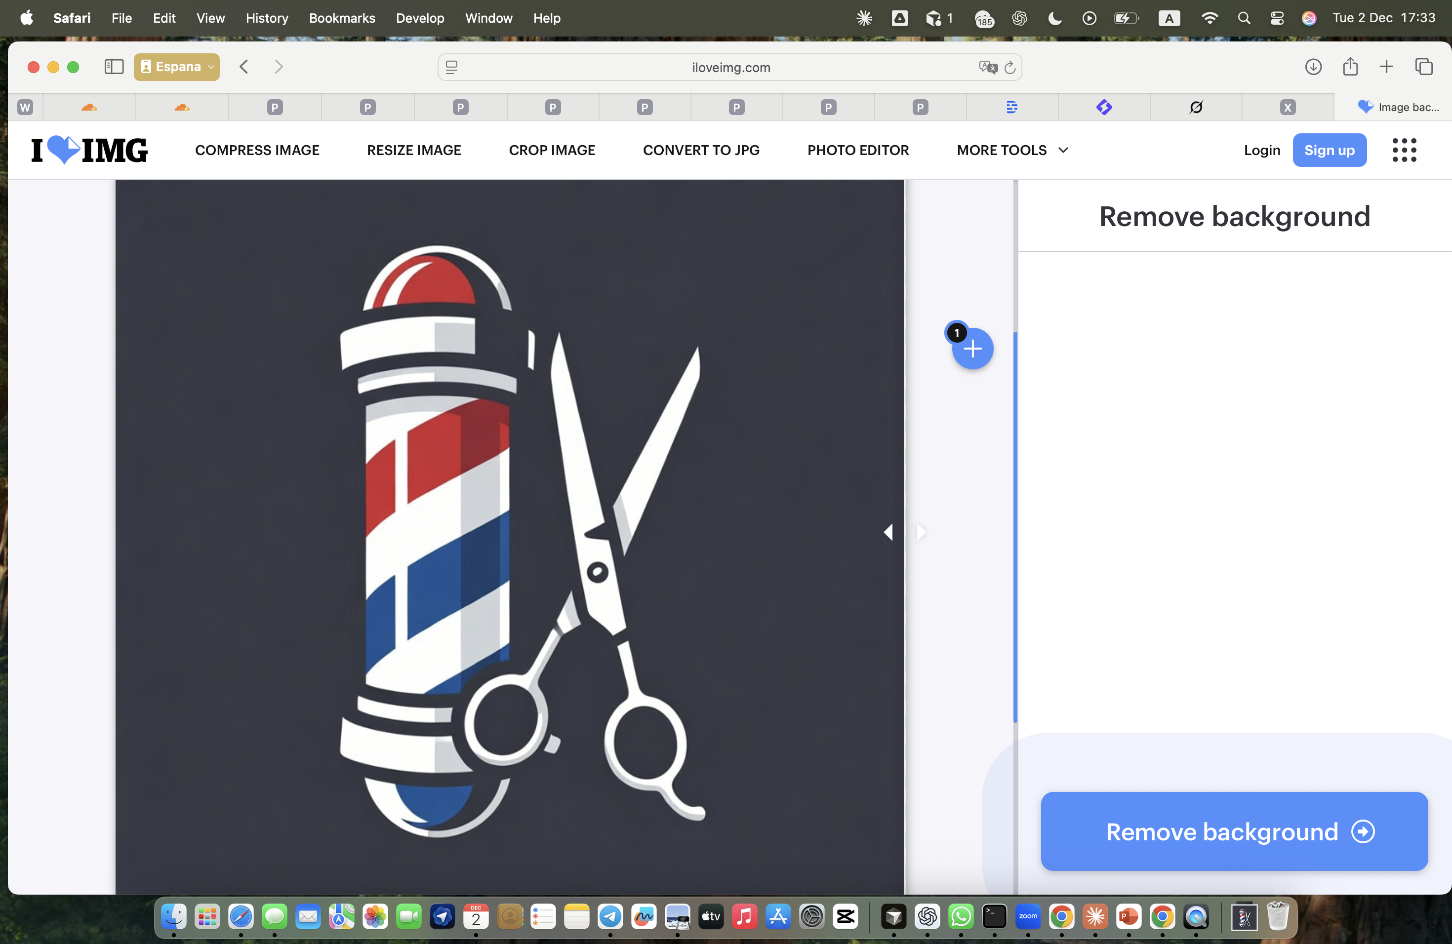Show the Safari sidebar
Screen dimensions: 1452x944
114,67
